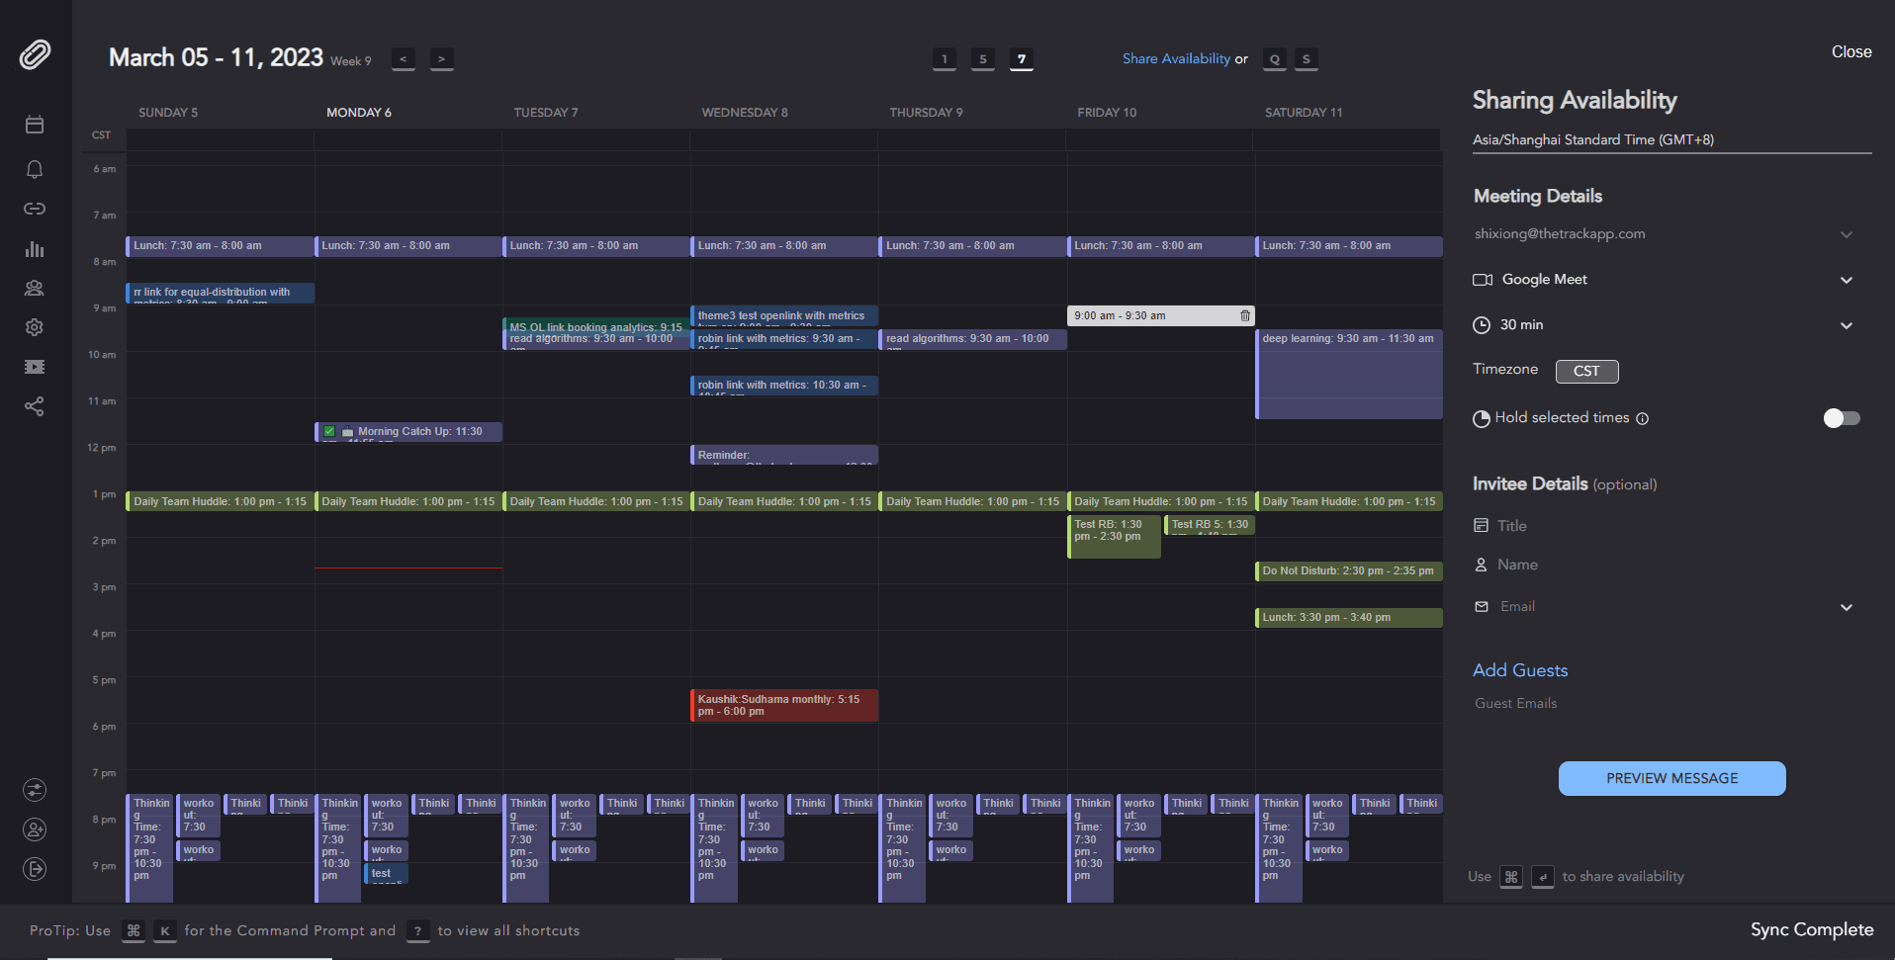The image size is (1895, 960).
Task: Open the notifications bell icon
Action: (35, 169)
